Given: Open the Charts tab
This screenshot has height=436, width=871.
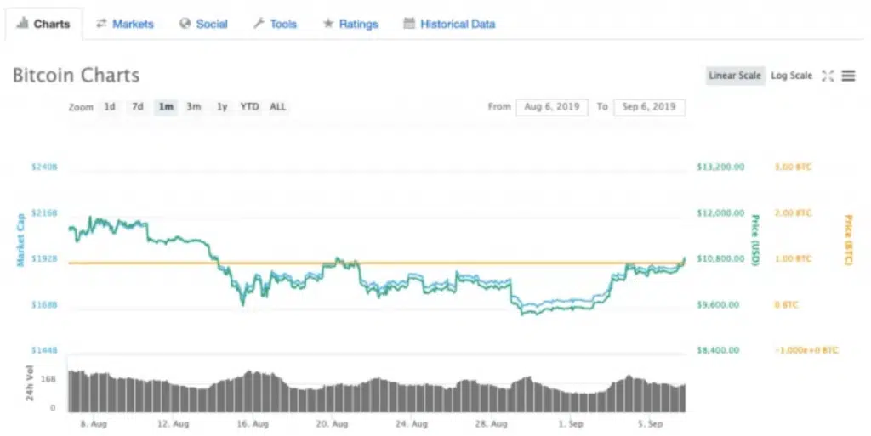Looking at the screenshot, I should click(44, 24).
